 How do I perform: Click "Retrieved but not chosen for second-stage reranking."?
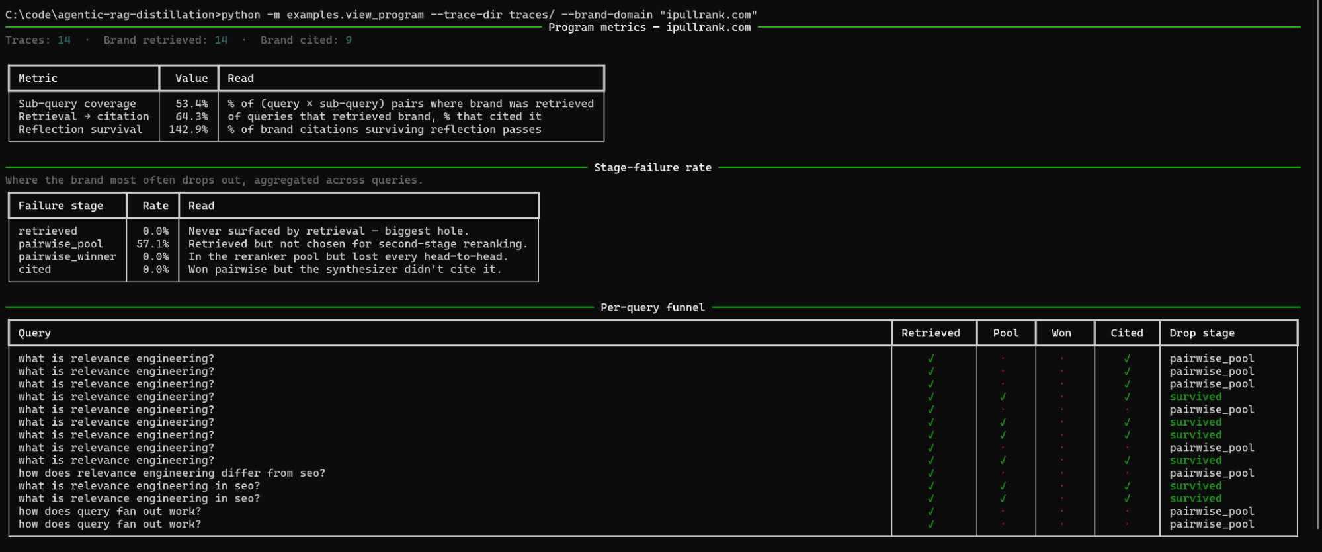click(x=358, y=244)
